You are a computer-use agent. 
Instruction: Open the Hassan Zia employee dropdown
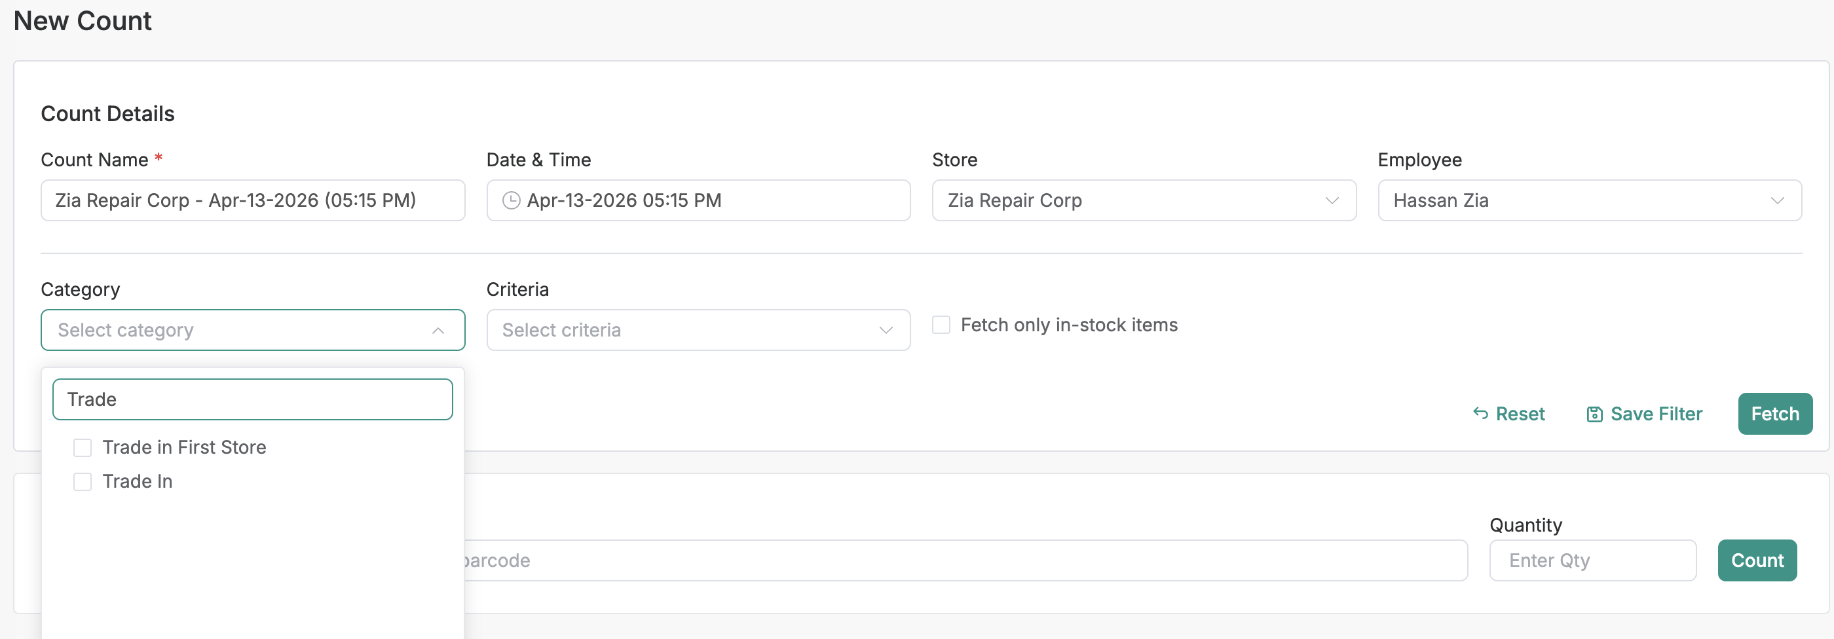click(x=1573, y=200)
